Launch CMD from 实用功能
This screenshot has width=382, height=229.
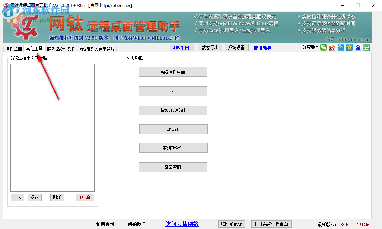pos(173,91)
